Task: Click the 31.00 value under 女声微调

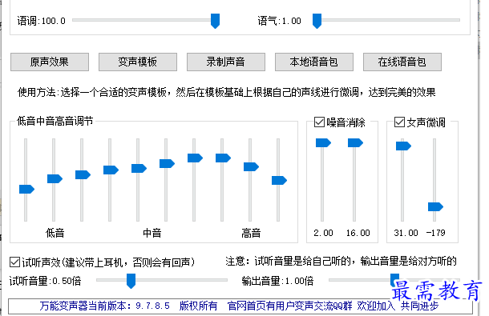Action: point(406,233)
